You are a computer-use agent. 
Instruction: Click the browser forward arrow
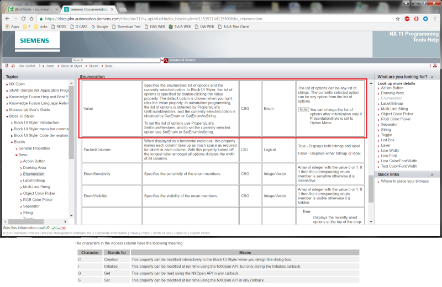click(15, 19)
